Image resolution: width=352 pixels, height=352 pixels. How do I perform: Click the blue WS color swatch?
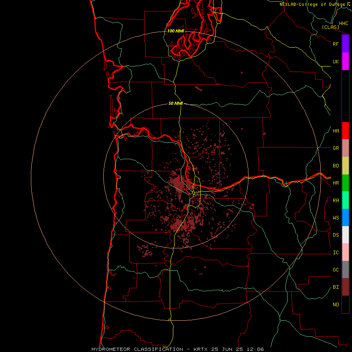point(345,217)
